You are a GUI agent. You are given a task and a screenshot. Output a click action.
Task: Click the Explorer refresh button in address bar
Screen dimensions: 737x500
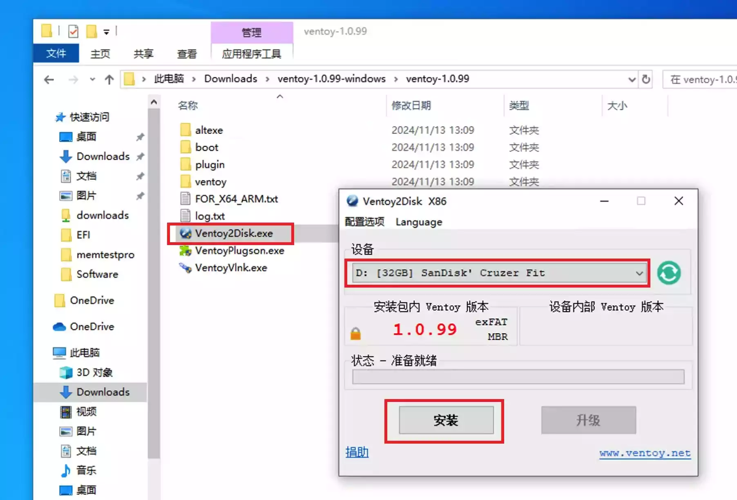(x=646, y=79)
